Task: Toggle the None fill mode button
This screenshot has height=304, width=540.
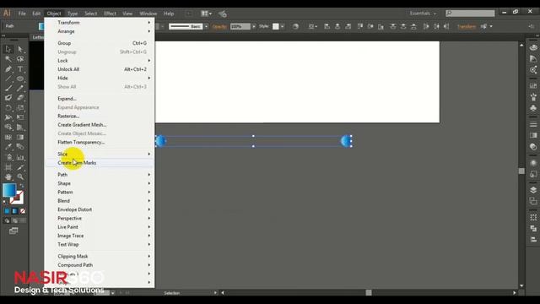Action: [23, 211]
